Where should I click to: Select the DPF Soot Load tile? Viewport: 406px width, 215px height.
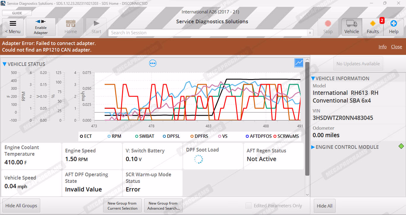(x=213, y=156)
